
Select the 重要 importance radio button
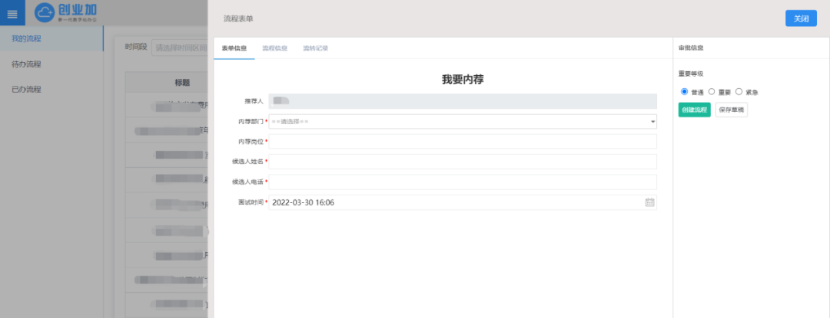coord(712,92)
